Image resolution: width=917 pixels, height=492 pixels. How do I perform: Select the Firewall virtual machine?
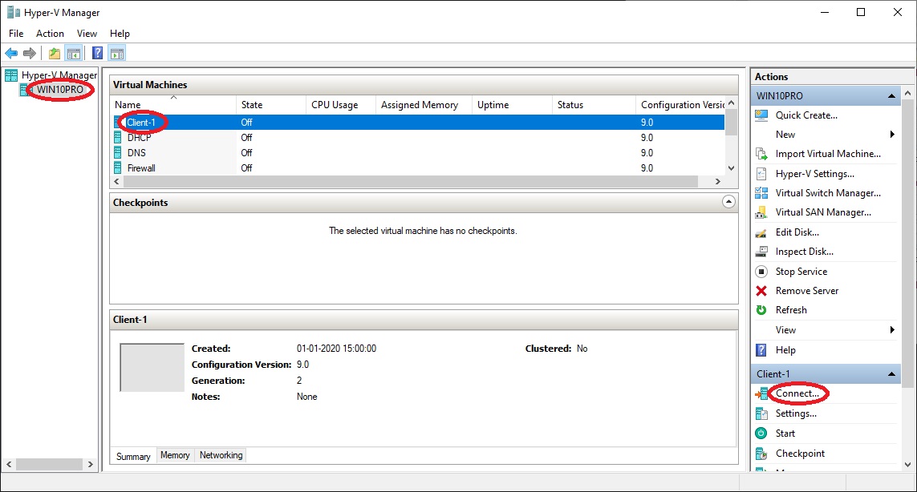coord(141,168)
